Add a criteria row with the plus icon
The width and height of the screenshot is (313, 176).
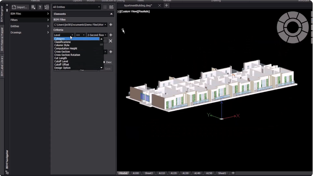pyautogui.click(x=111, y=35)
